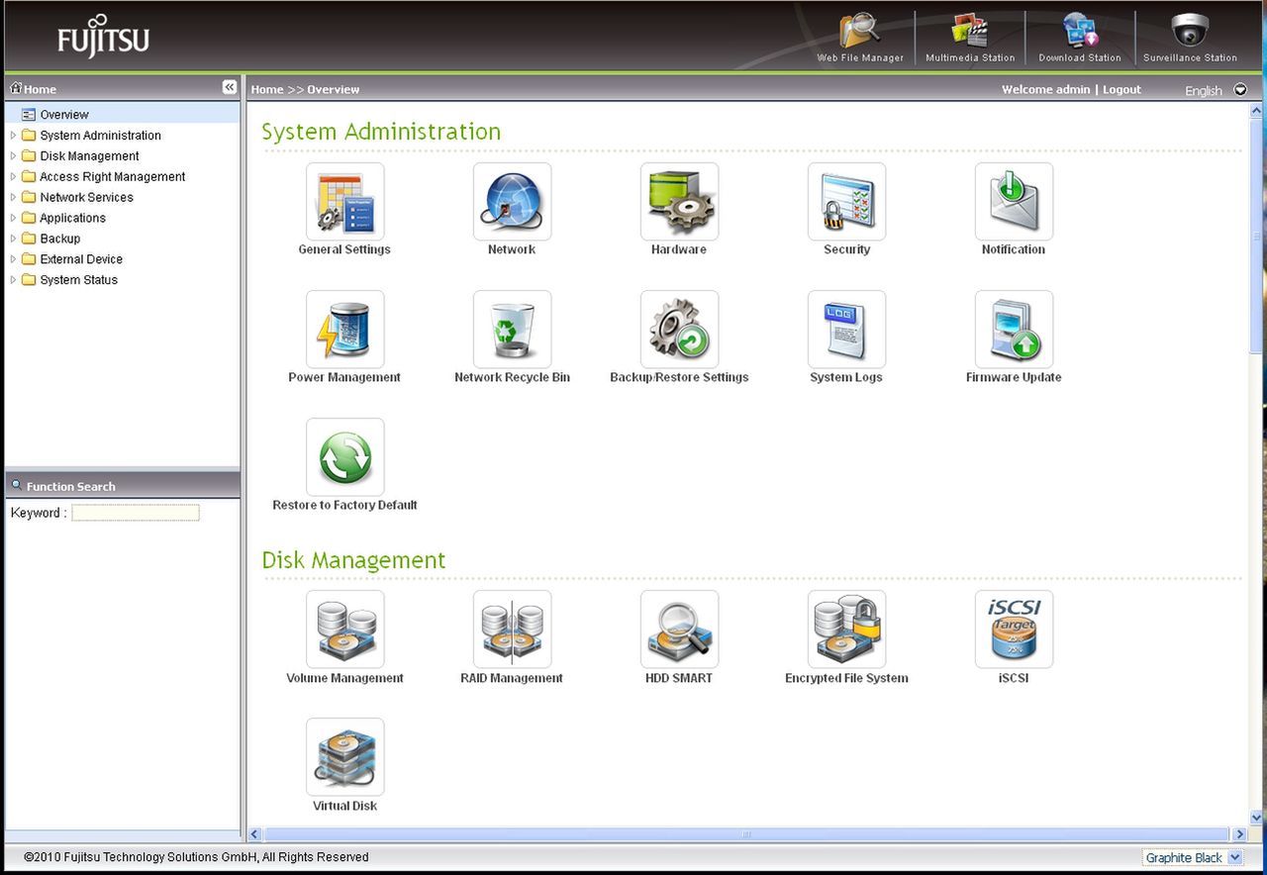Open the Backup/Restore Settings icon
Viewport: 1267px width, 875px height.
[x=679, y=330]
